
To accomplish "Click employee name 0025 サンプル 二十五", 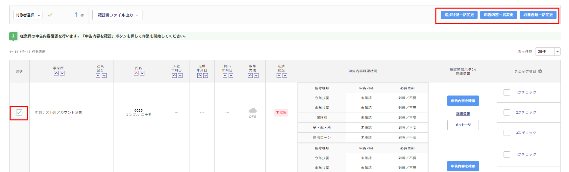I will pos(138,113).
